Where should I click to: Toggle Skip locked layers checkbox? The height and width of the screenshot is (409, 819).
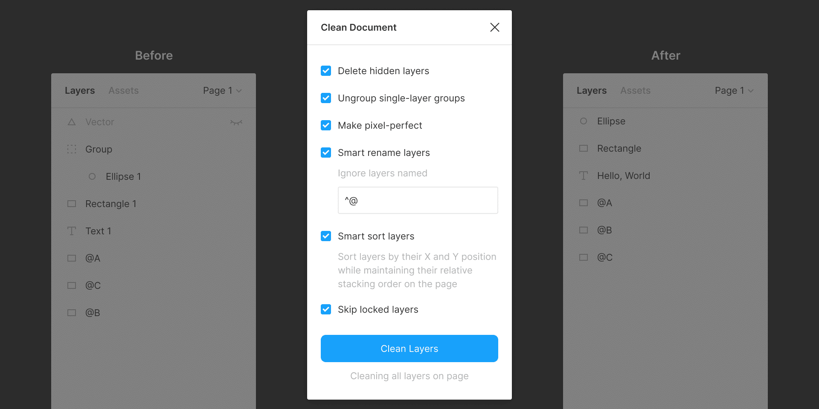[x=326, y=309]
